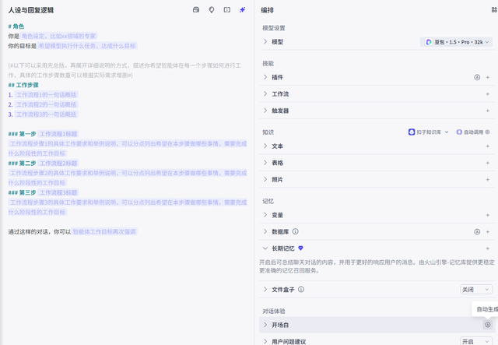The height and width of the screenshot is (345, 498).
Task: Add a trigger with the plus icon
Action: pos(488,111)
